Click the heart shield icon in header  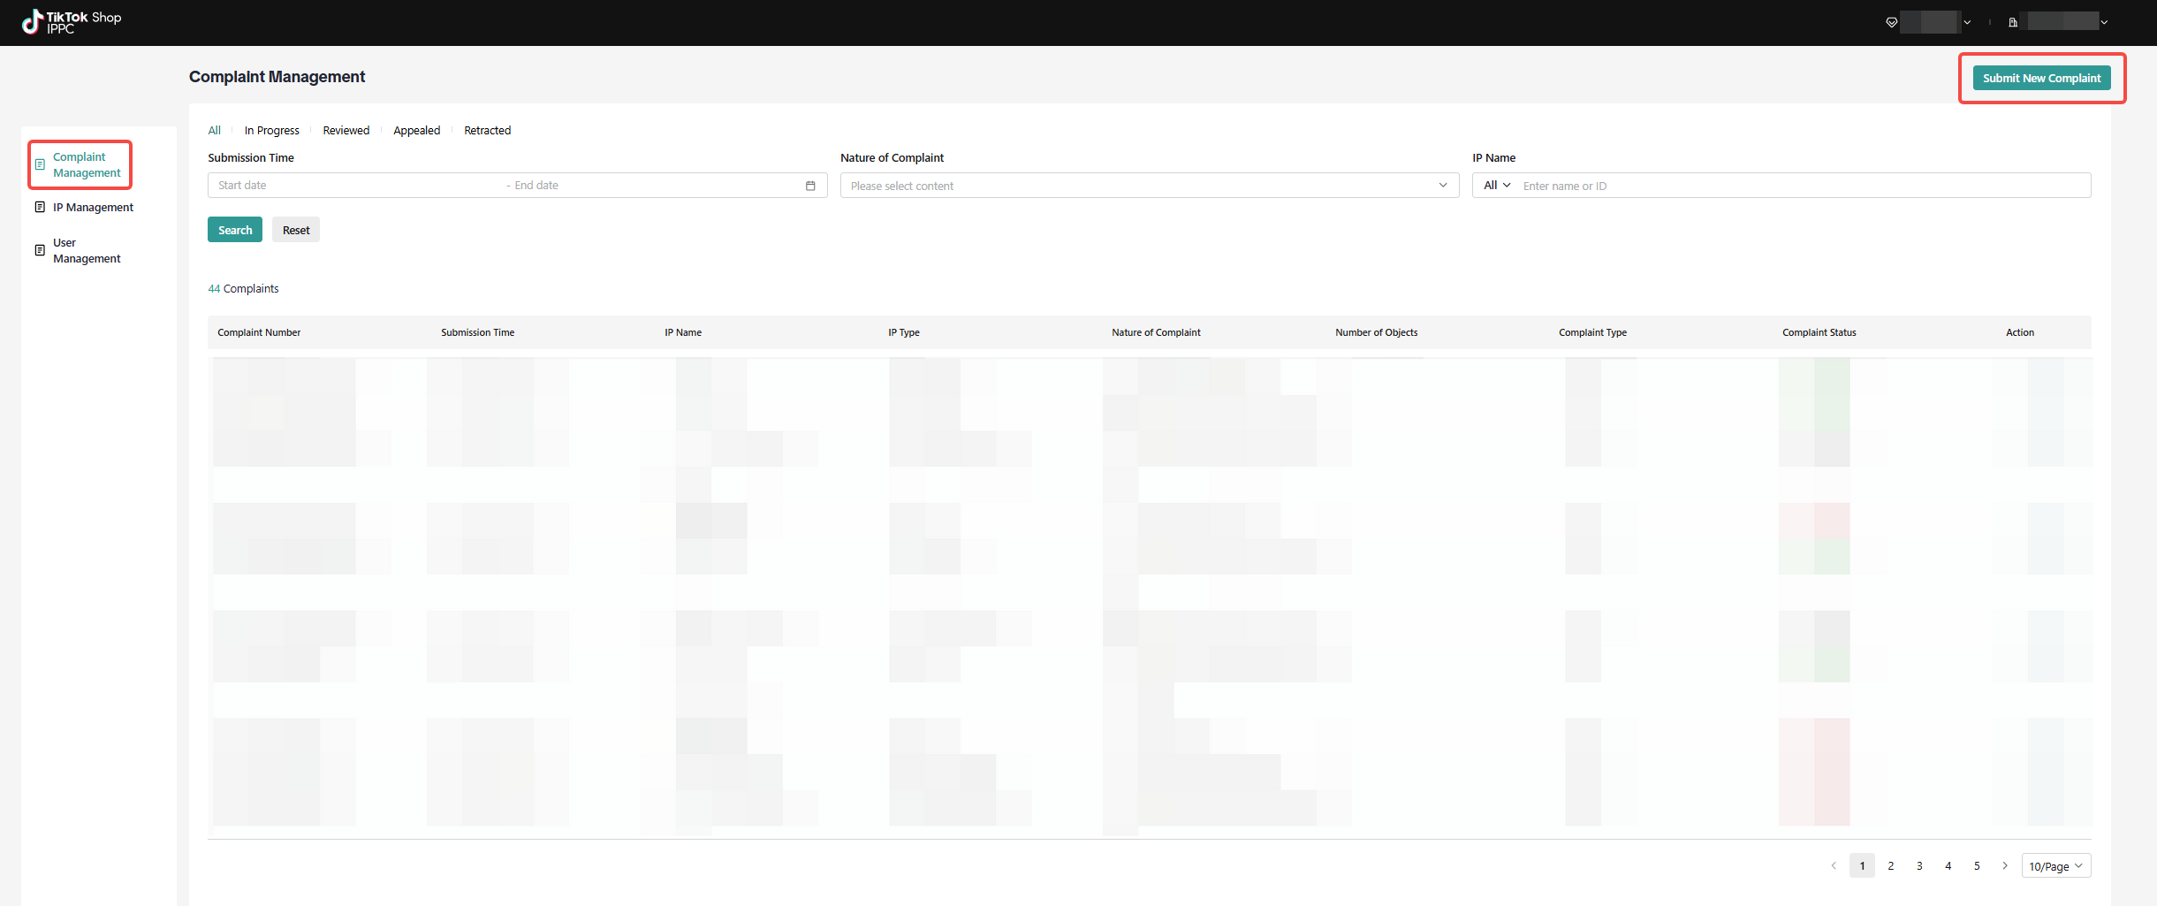coord(1891,23)
